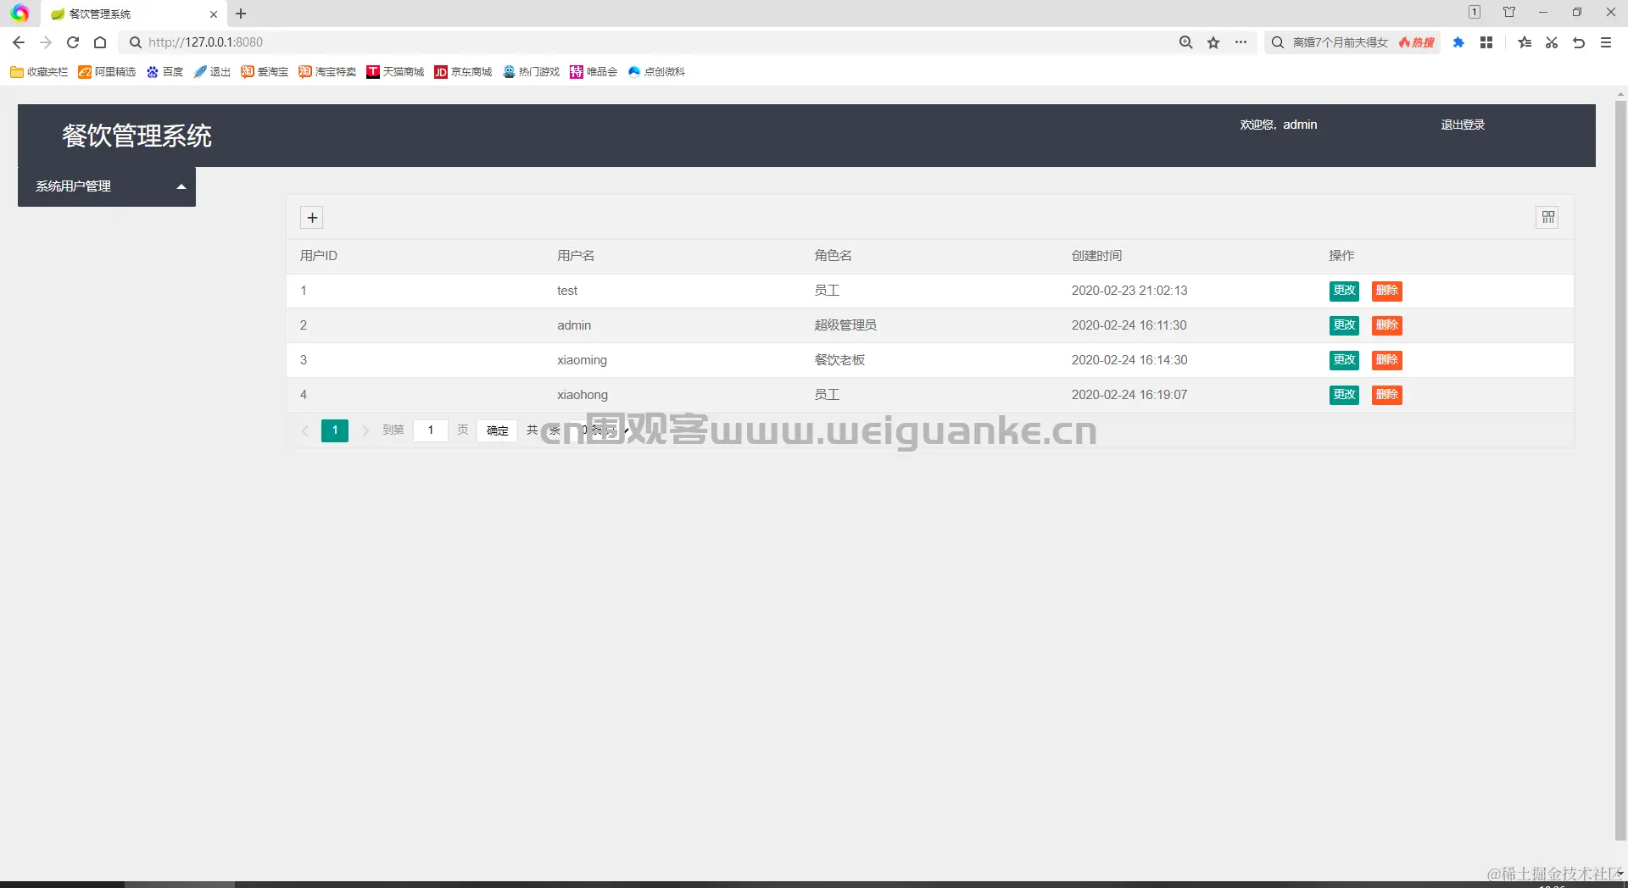The height and width of the screenshot is (888, 1628).
Task: Click the address bar URL field
Action: [644, 42]
